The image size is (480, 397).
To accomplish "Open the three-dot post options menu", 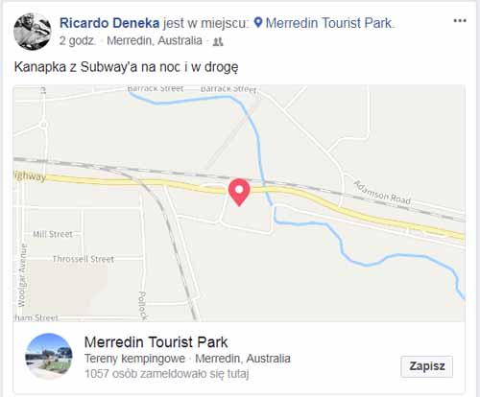I will pos(460,21).
